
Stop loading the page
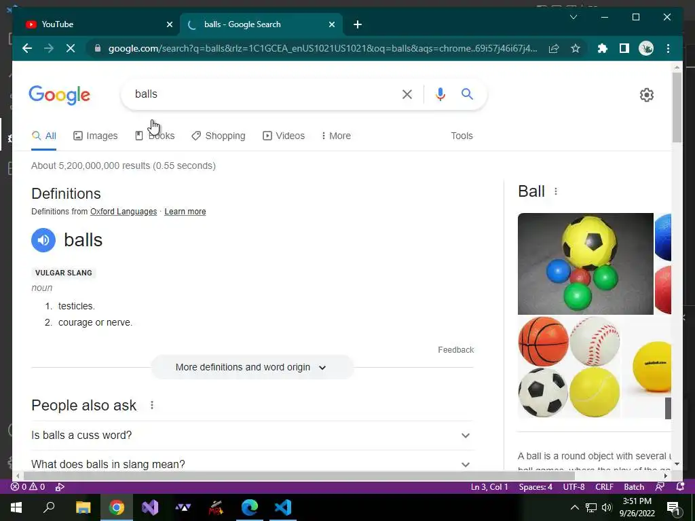[x=71, y=48]
